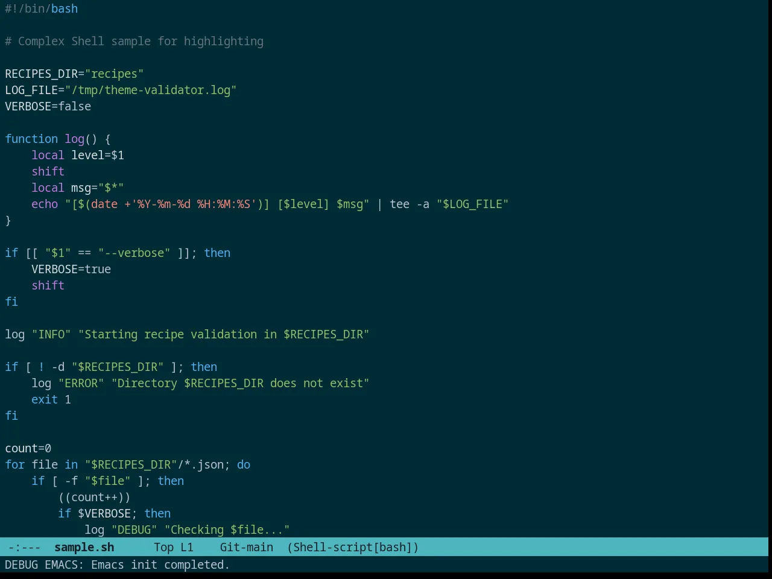Click the string "Starting recipe validation in $RECIPES_DIR"
Viewport: 772px width, 579px height.
(x=224, y=334)
